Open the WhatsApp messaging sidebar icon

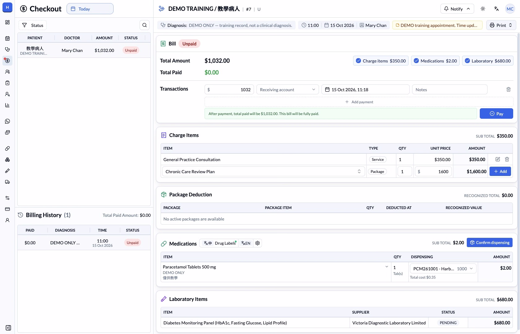click(x=7, y=121)
